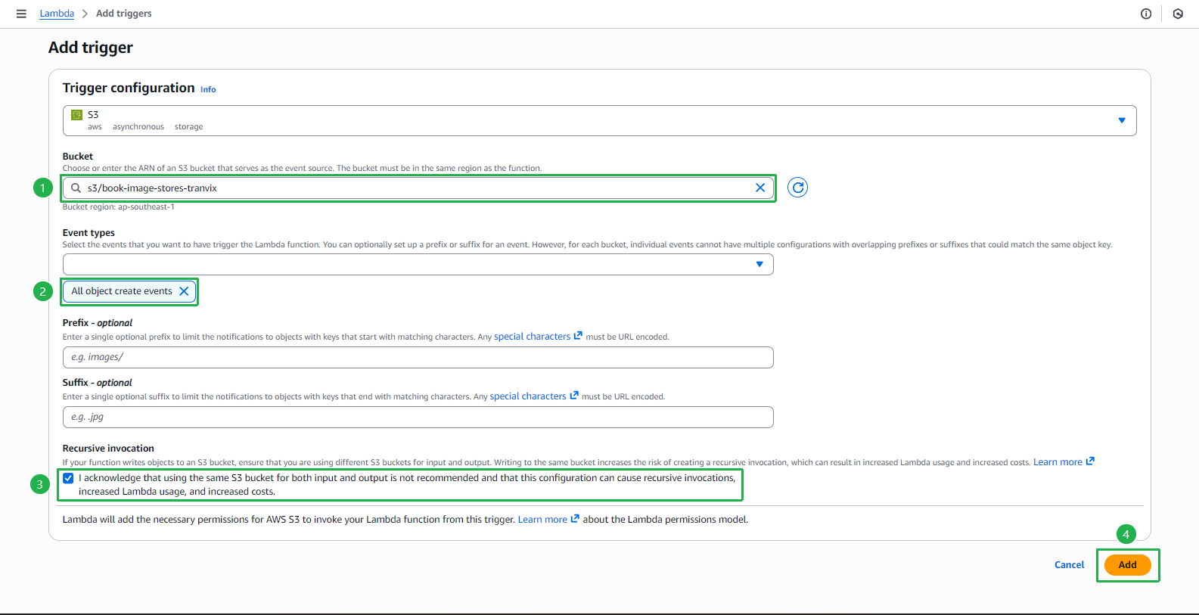The image size is (1199, 615).
Task: Click the Prefix input field
Action: (x=418, y=357)
